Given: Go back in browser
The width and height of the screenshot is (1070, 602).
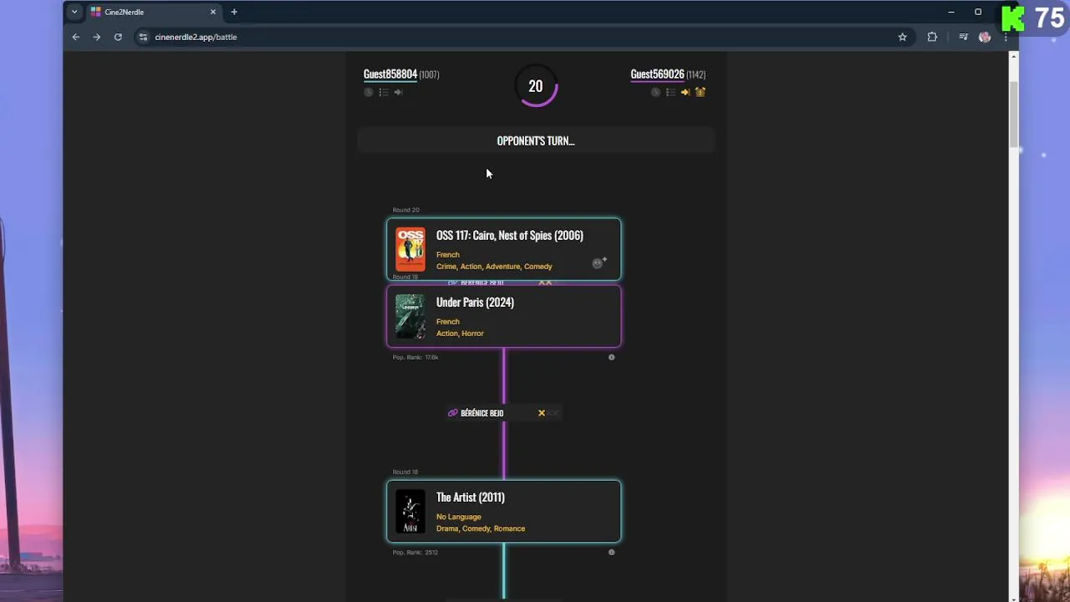Looking at the screenshot, I should click(76, 37).
